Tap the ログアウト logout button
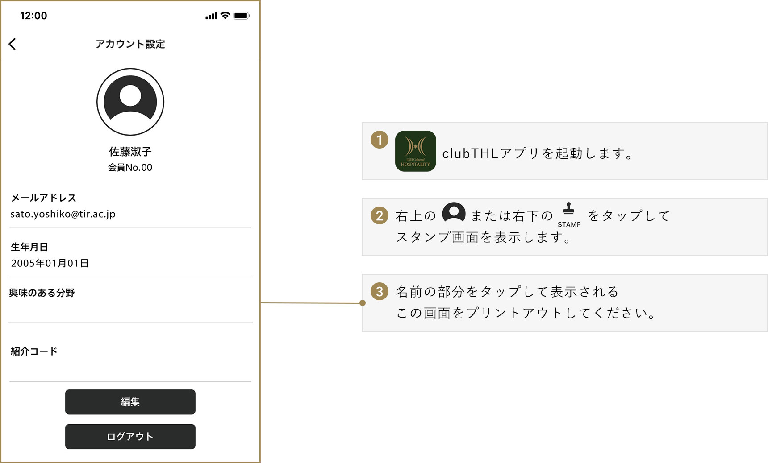 point(130,437)
